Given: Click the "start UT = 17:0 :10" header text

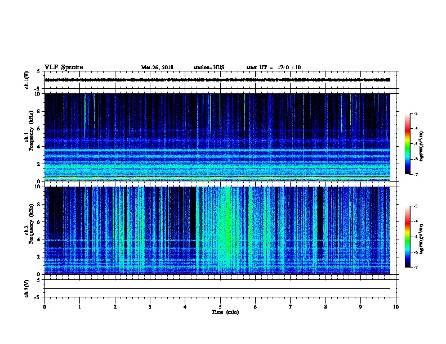Looking at the screenshot, I should (273, 67).
